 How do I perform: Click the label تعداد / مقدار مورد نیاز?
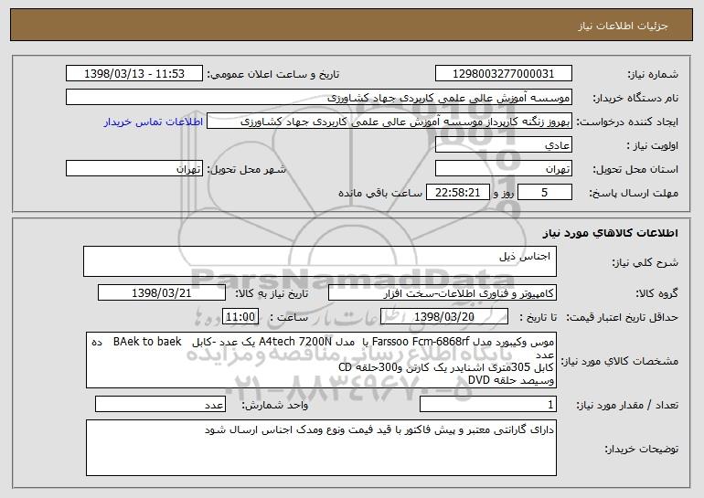point(627,405)
